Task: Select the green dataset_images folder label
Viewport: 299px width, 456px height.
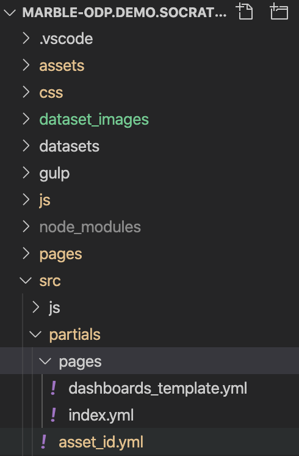Action: click(x=94, y=120)
